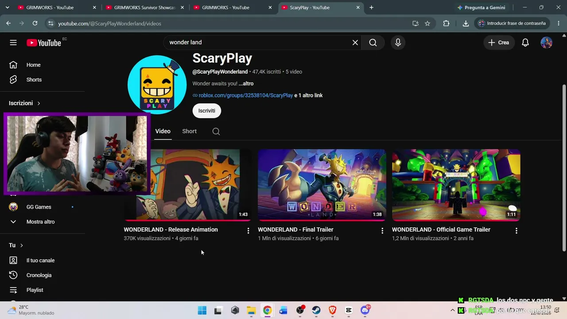Search within the ScaryPlay channel

point(216,131)
